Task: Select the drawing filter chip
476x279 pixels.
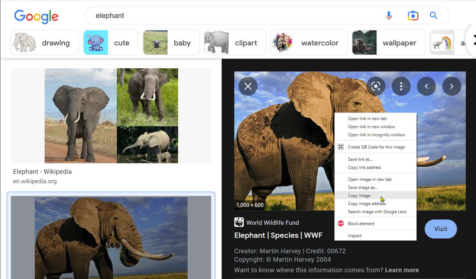Action: point(45,42)
